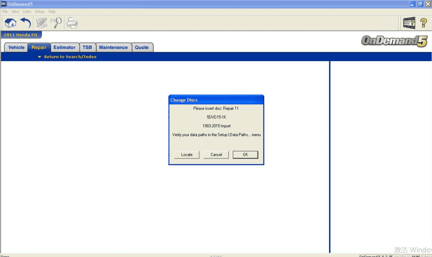Click the Return to Search/Index link
Screen dimensions: 432x257
[70, 57]
